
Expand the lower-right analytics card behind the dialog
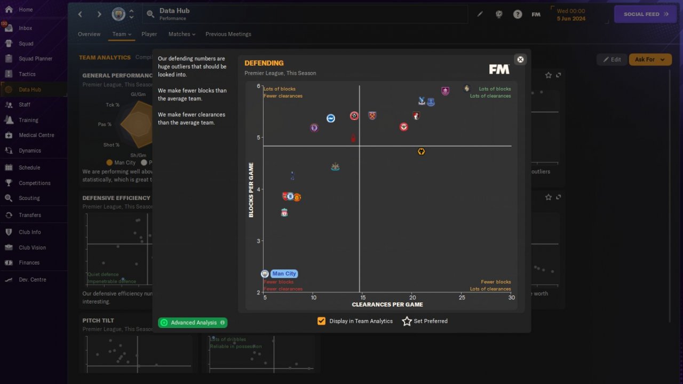click(559, 197)
